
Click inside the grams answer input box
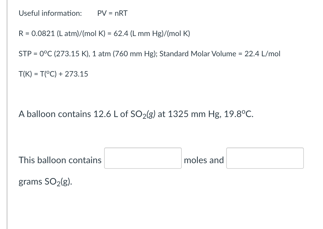265,158
